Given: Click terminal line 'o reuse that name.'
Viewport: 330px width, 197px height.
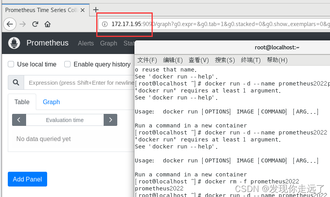Looking at the screenshot, I should [x=166, y=70].
